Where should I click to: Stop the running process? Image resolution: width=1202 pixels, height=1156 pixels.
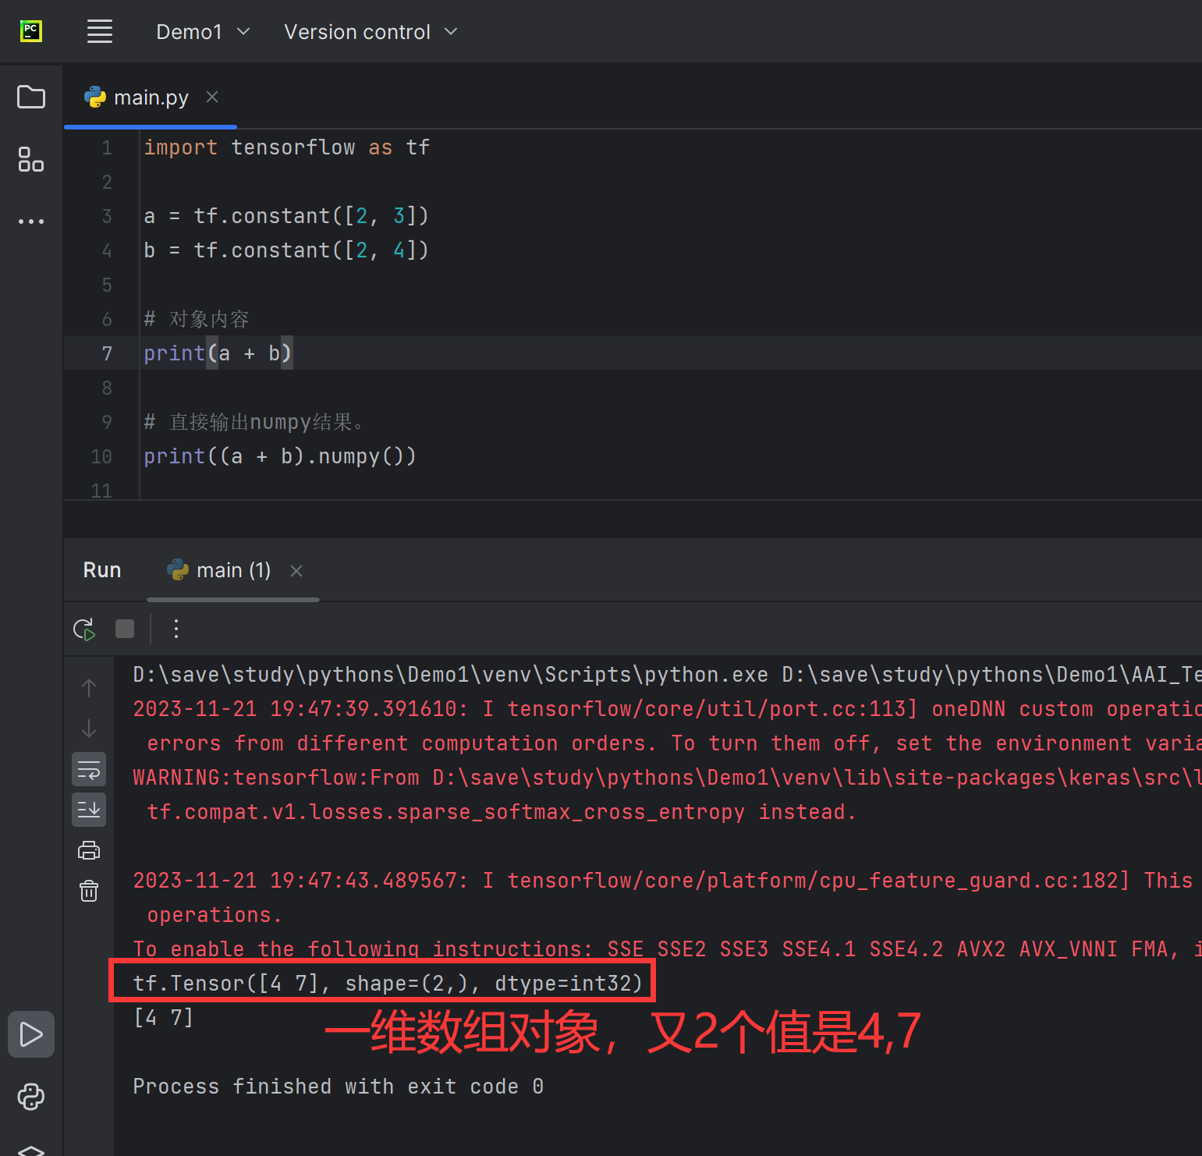coord(125,629)
